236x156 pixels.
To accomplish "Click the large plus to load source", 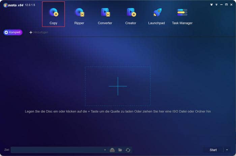I will point(118,86).
